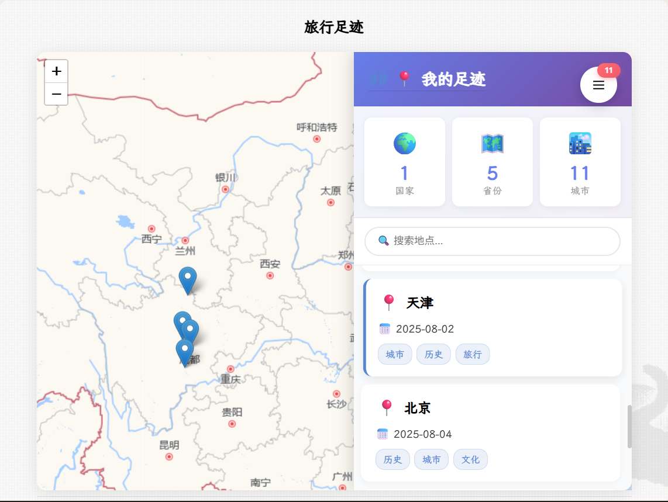Image resolution: width=668 pixels, height=502 pixels.
Task: Click 呼和浩特 city label on map
Action: [317, 127]
